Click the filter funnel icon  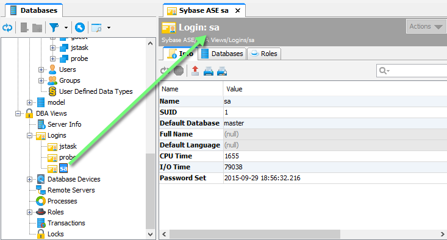[54, 27]
